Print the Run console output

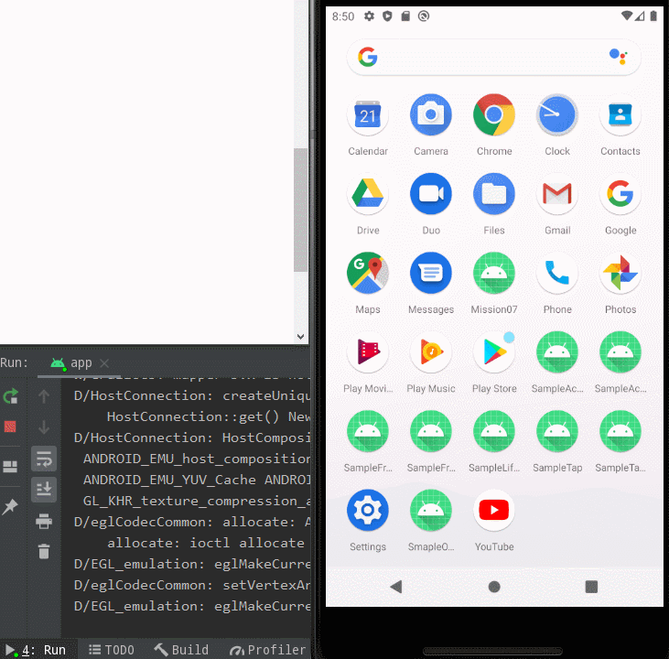pos(44,521)
